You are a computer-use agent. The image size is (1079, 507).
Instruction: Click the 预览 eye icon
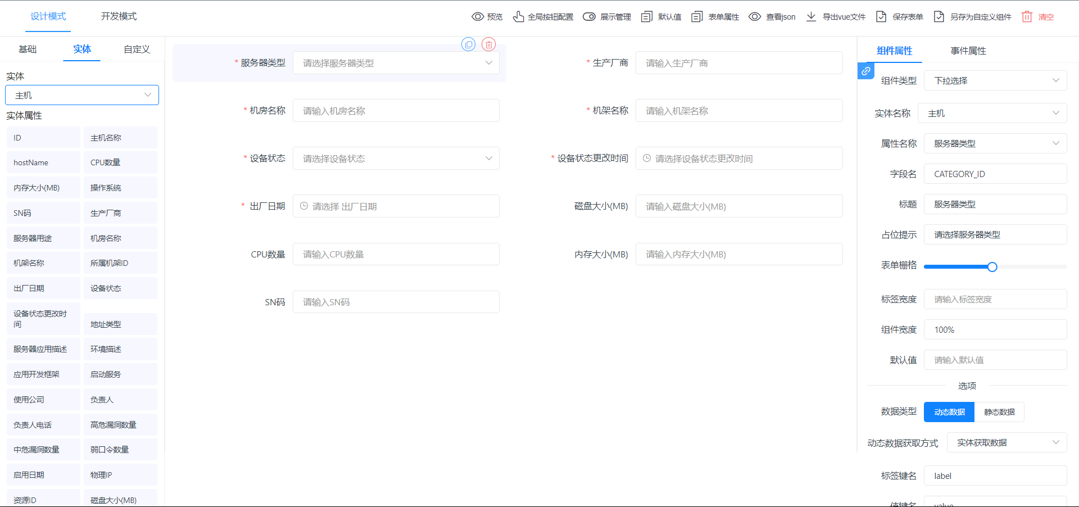tap(478, 17)
